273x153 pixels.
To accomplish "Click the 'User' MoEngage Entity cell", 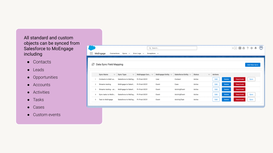I will (x=157, y=79).
